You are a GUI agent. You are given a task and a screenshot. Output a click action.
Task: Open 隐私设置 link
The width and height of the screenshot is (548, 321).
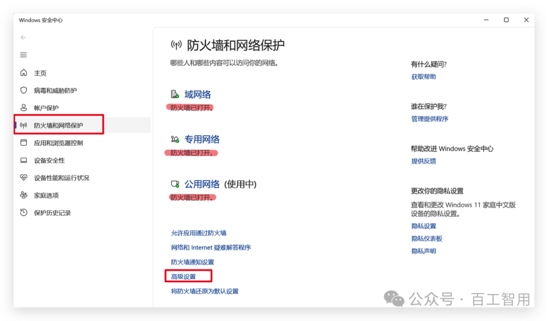tap(423, 226)
